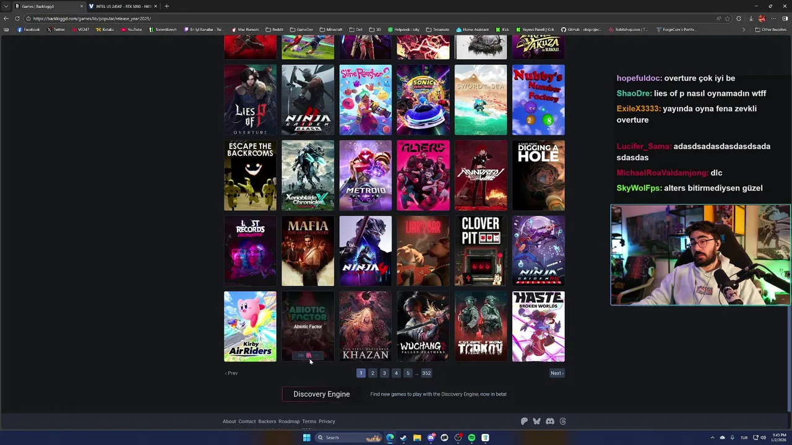The width and height of the screenshot is (792, 445).
Task: Open the Discovery Engine button
Action: (x=321, y=394)
